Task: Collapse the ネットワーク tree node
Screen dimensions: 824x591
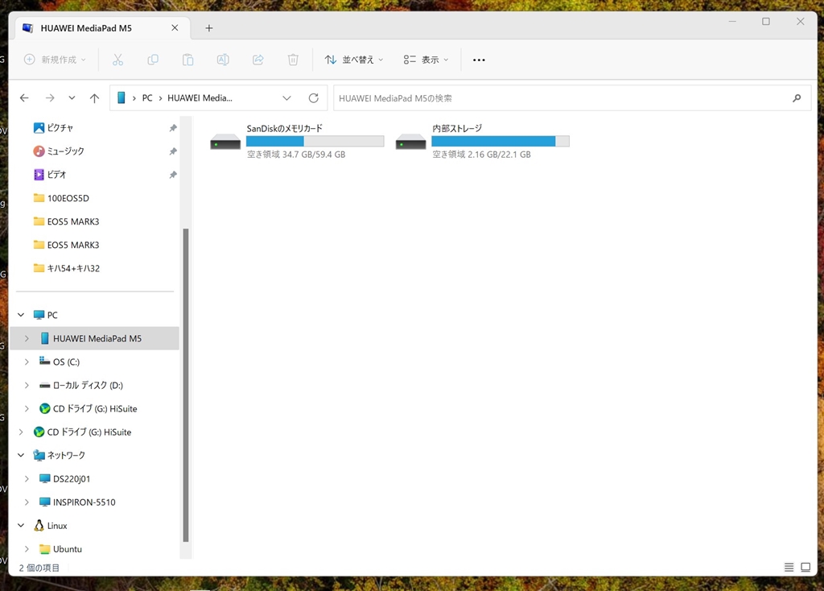Action: 21,456
